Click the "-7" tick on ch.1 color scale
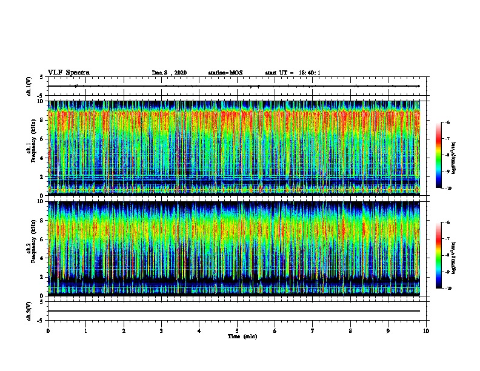Image resolution: width=480 pixels, height=371 pixels. click(447, 139)
